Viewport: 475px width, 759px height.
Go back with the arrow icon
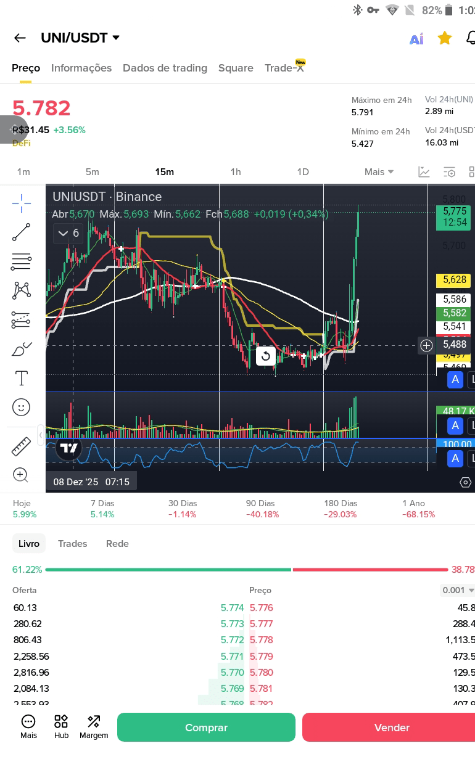tap(20, 38)
